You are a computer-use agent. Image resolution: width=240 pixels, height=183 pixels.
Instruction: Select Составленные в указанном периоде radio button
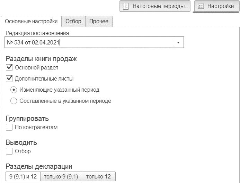pos(14,101)
